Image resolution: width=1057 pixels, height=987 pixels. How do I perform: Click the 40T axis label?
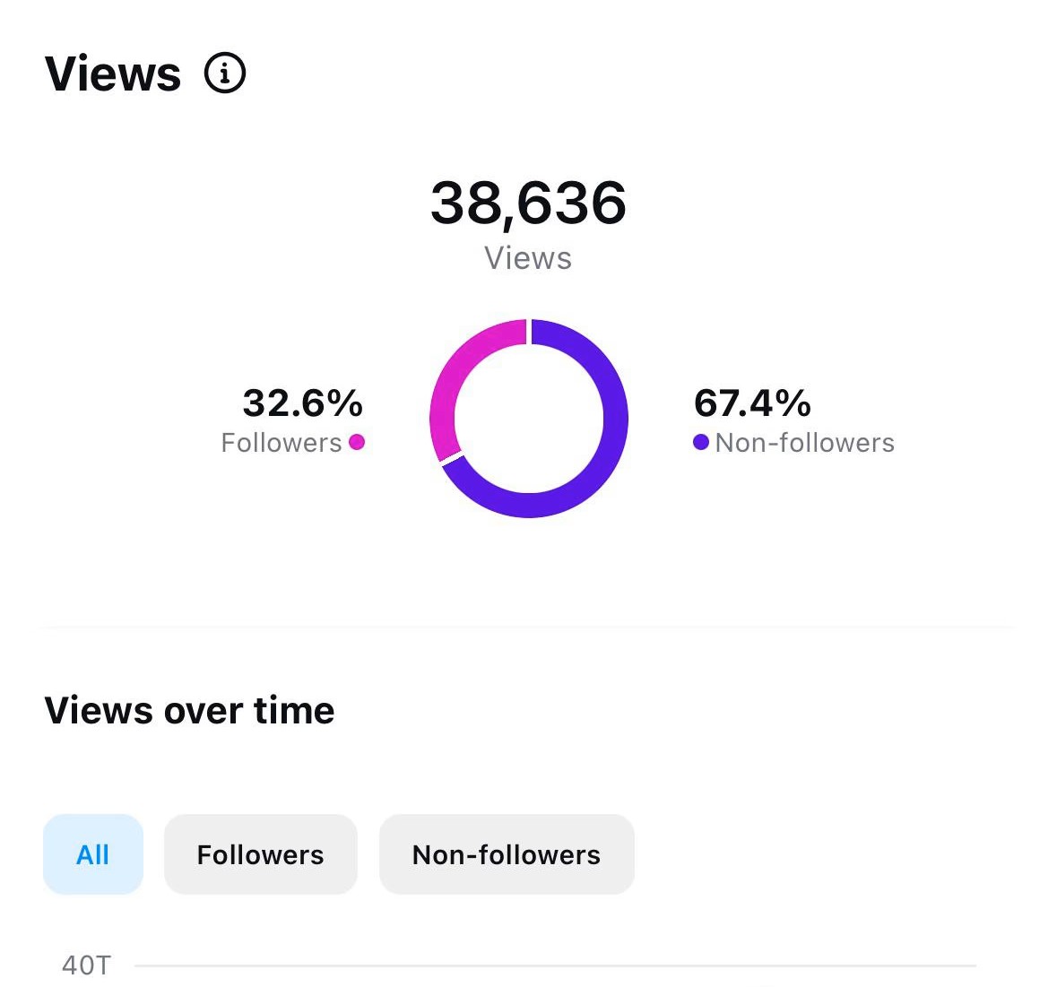coord(86,965)
